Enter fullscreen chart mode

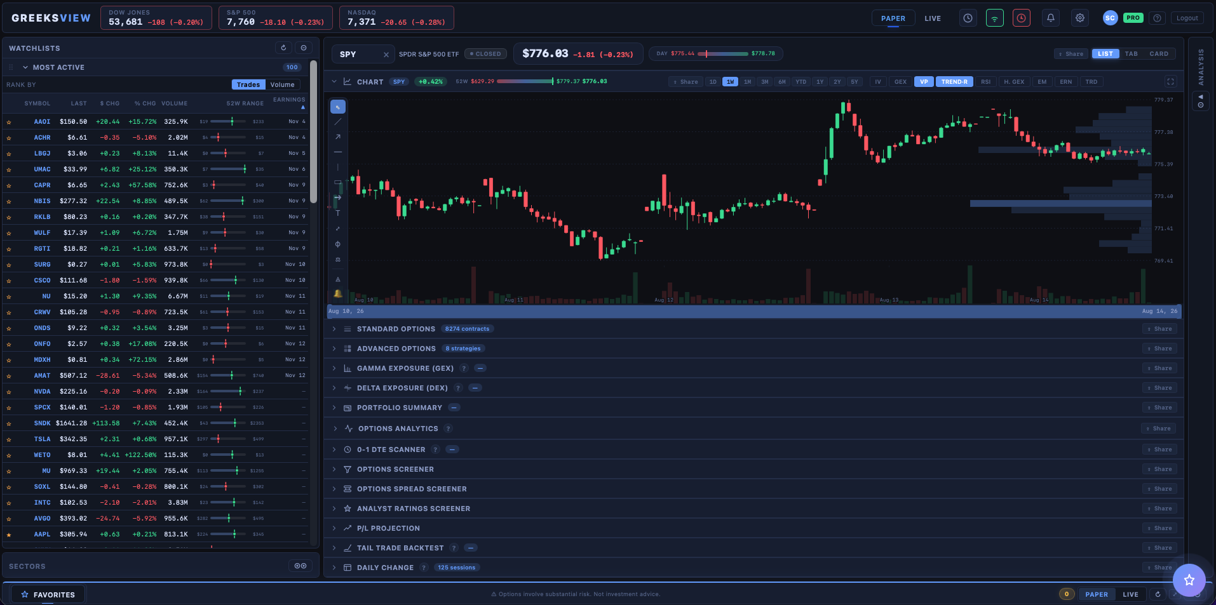[x=1170, y=82]
